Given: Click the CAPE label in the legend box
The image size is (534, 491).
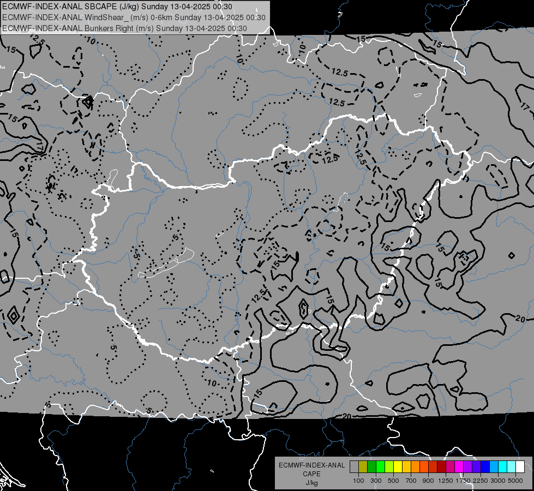Looking at the screenshot, I should 311,474.
